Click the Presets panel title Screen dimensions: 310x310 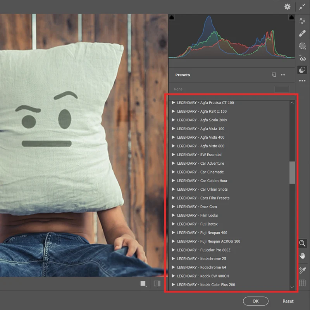pyautogui.click(x=183, y=75)
